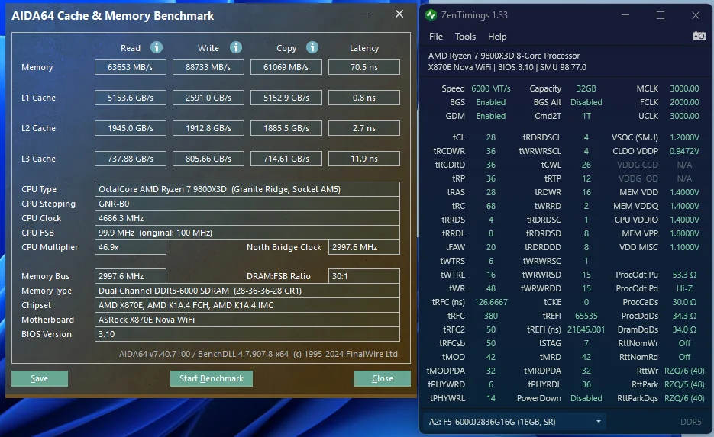
Task: Save the AIDA64 benchmark results
Action: (40, 378)
